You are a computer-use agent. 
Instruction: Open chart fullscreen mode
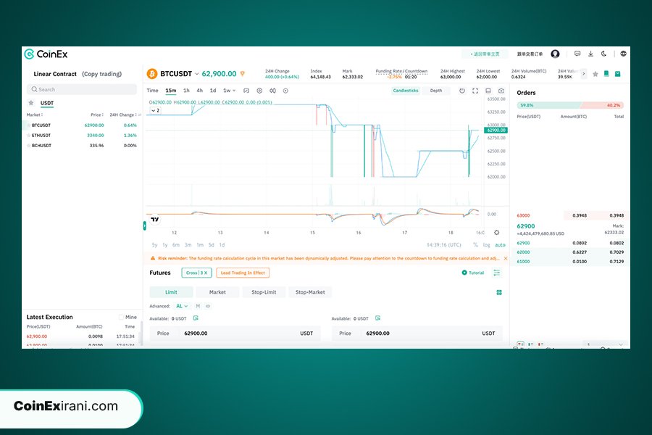[475, 91]
